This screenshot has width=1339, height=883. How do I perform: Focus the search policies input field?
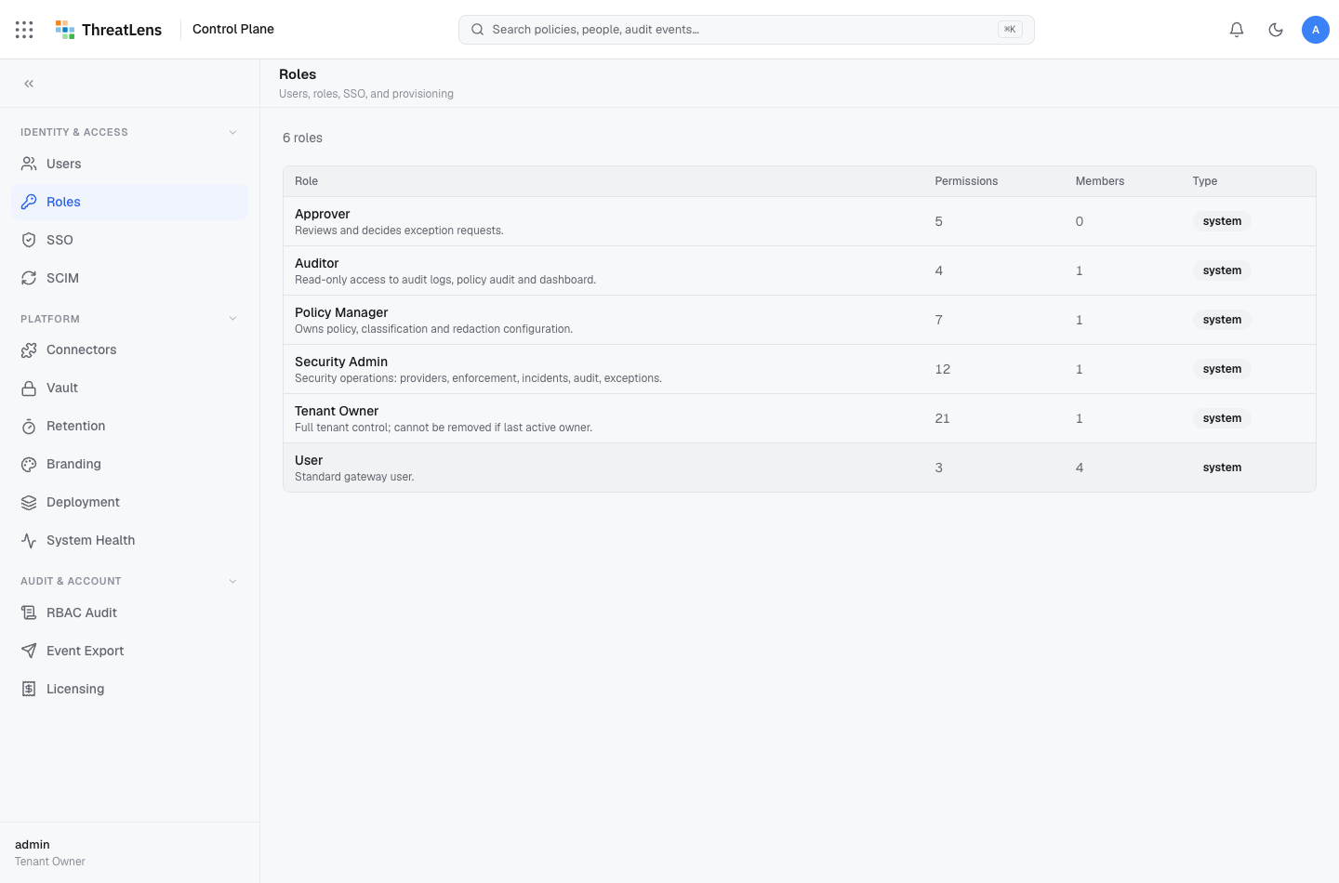746,30
